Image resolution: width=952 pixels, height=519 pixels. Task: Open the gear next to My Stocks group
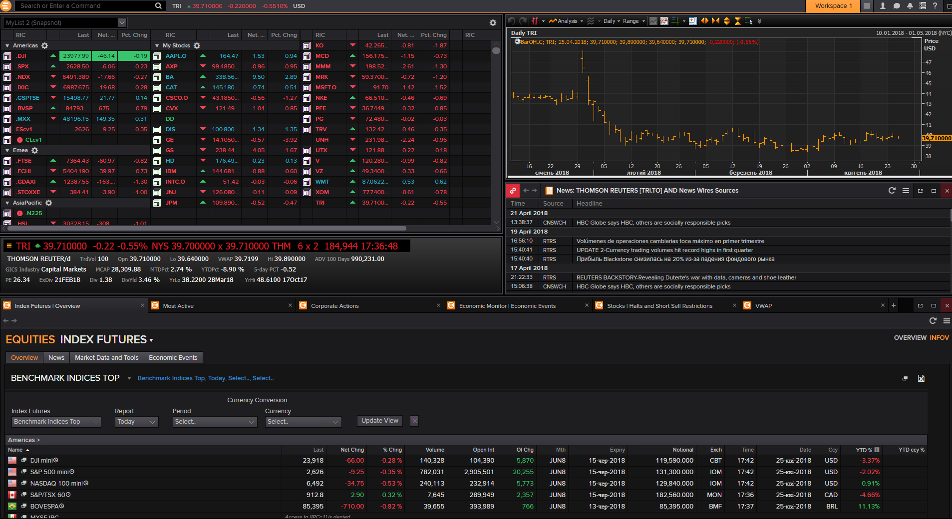click(x=197, y=45)
